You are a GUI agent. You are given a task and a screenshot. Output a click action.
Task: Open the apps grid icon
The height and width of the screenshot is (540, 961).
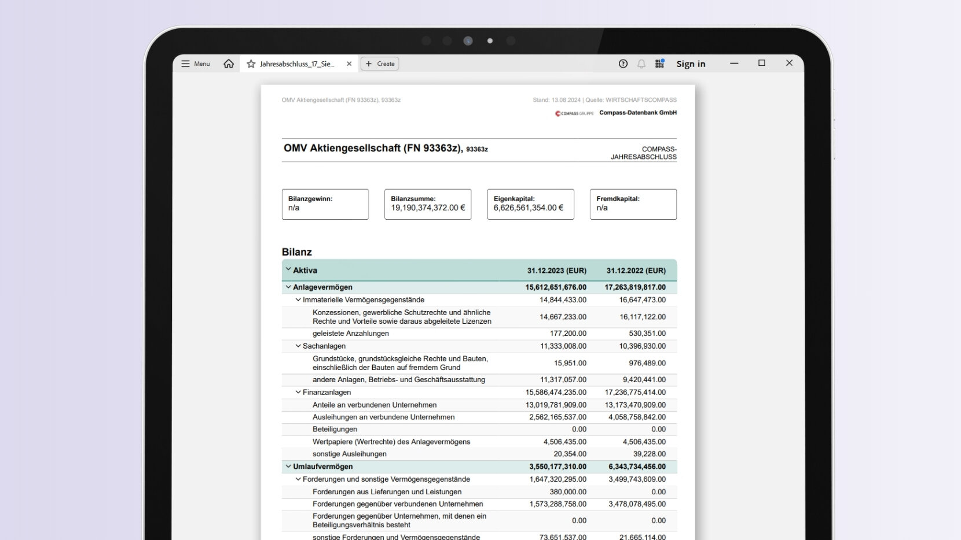click(659, 64)
